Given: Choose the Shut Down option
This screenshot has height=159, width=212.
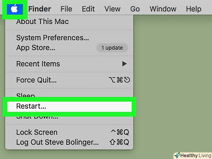Looking at the screenshot, I should pyautogui.click(x=37, y=117).
